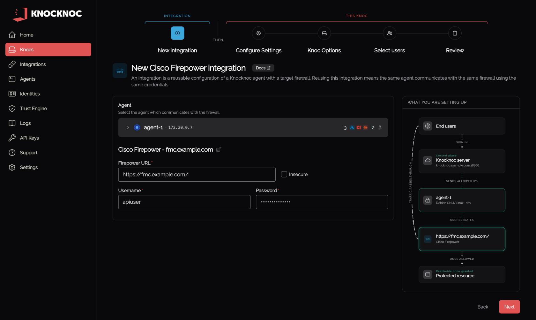
Task: Click the 'Debian GNU/Linux · dev' text
Action: point(453,203)
